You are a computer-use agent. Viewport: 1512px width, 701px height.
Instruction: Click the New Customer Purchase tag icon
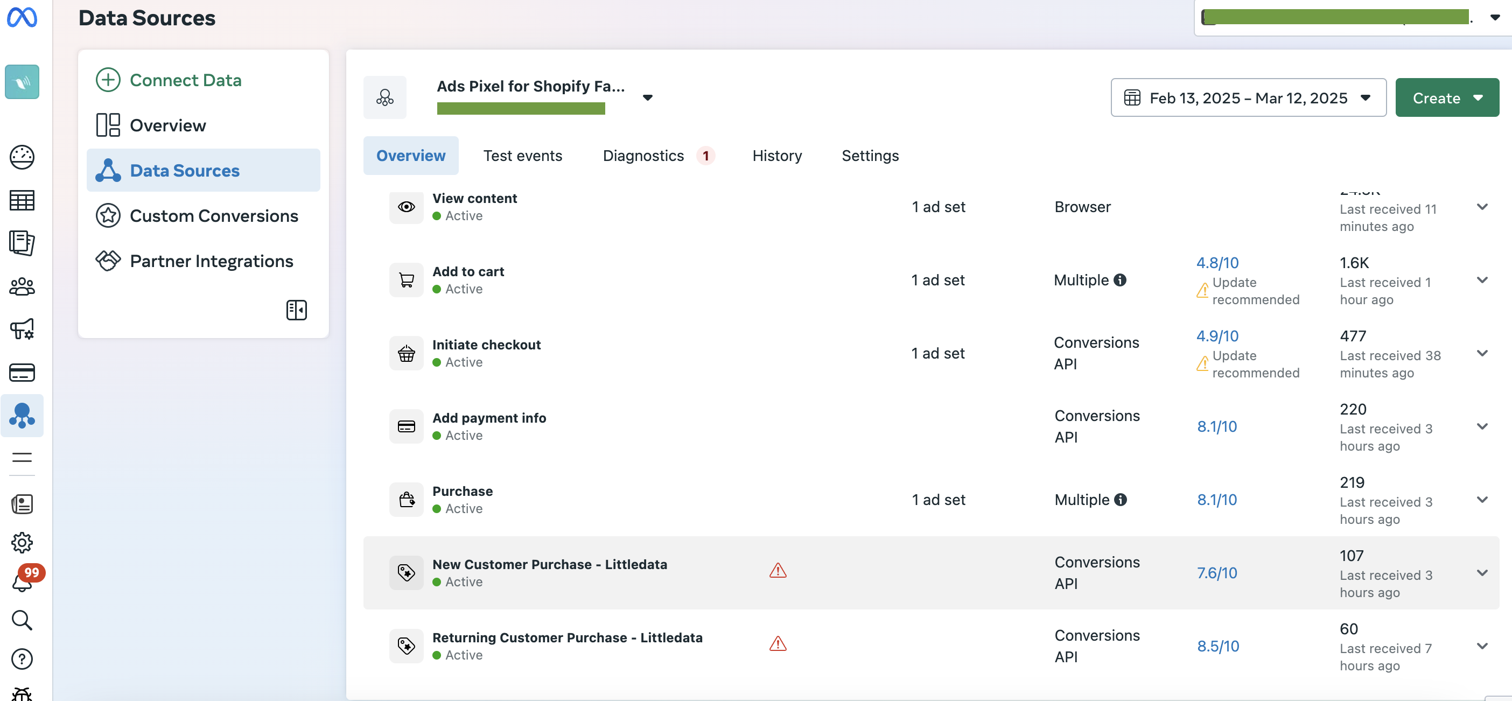pyautogui.click(x=406, y=573)
